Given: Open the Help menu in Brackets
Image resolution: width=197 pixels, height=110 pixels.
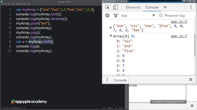Looking at the screenshot, I should pyautogui.click(x=29, y=4).
